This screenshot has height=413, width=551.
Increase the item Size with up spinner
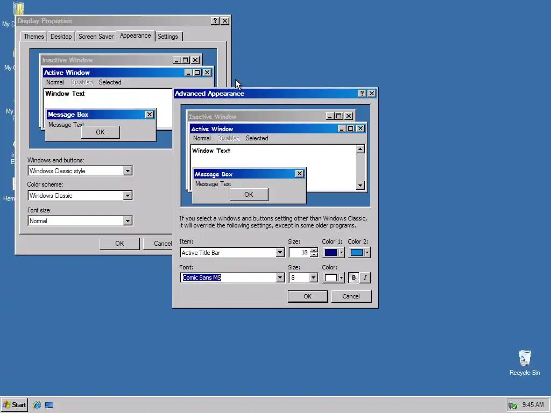[x=314, y=250]
